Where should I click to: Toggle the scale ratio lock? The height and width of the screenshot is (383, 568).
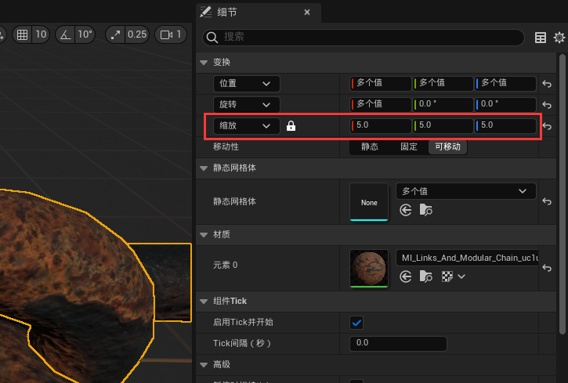291,126
